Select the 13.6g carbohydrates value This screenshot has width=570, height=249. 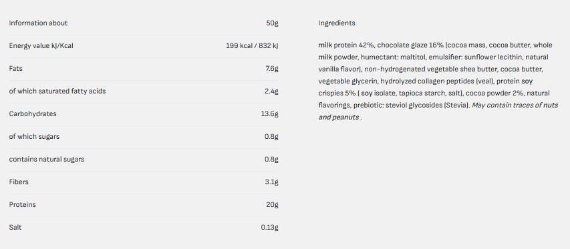click(269, 113)
